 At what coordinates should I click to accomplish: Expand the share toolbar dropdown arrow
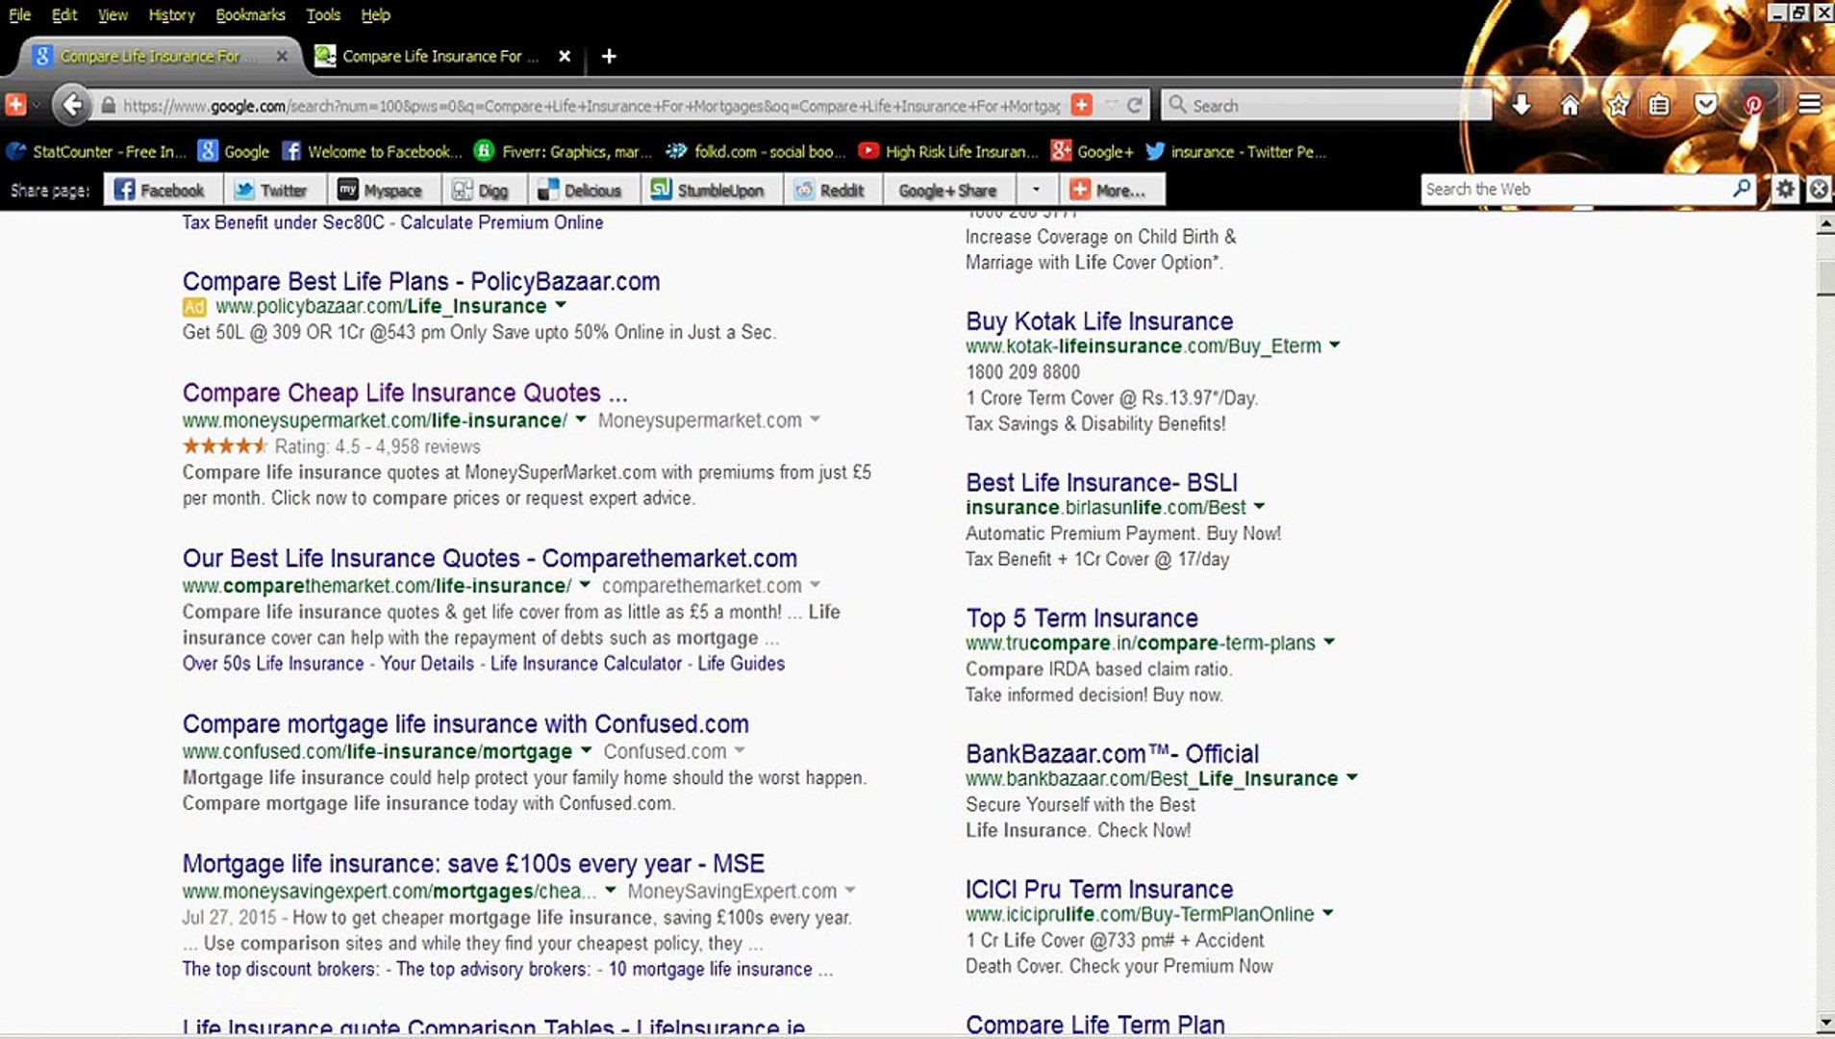(x=1036, y=190)
